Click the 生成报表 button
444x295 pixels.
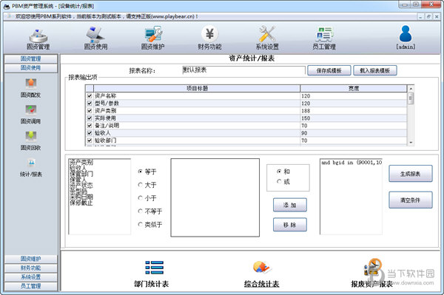point(410,174)
